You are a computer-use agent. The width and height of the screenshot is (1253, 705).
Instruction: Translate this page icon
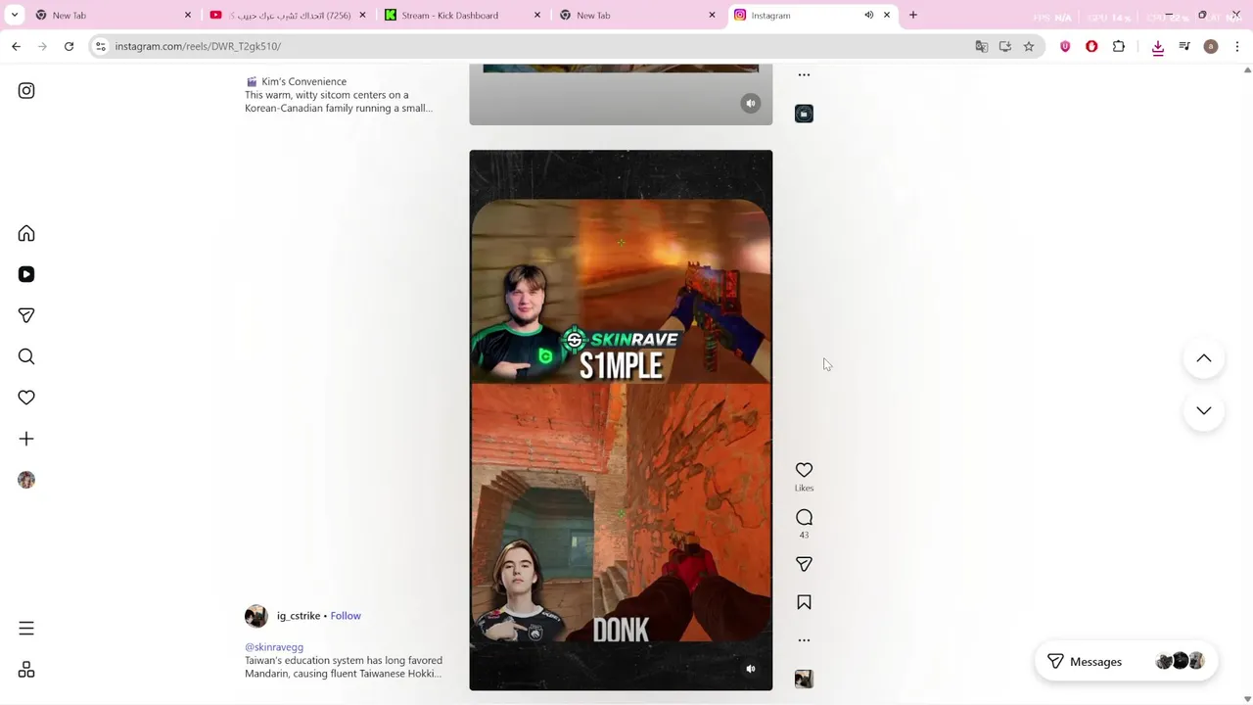point(982,47)
